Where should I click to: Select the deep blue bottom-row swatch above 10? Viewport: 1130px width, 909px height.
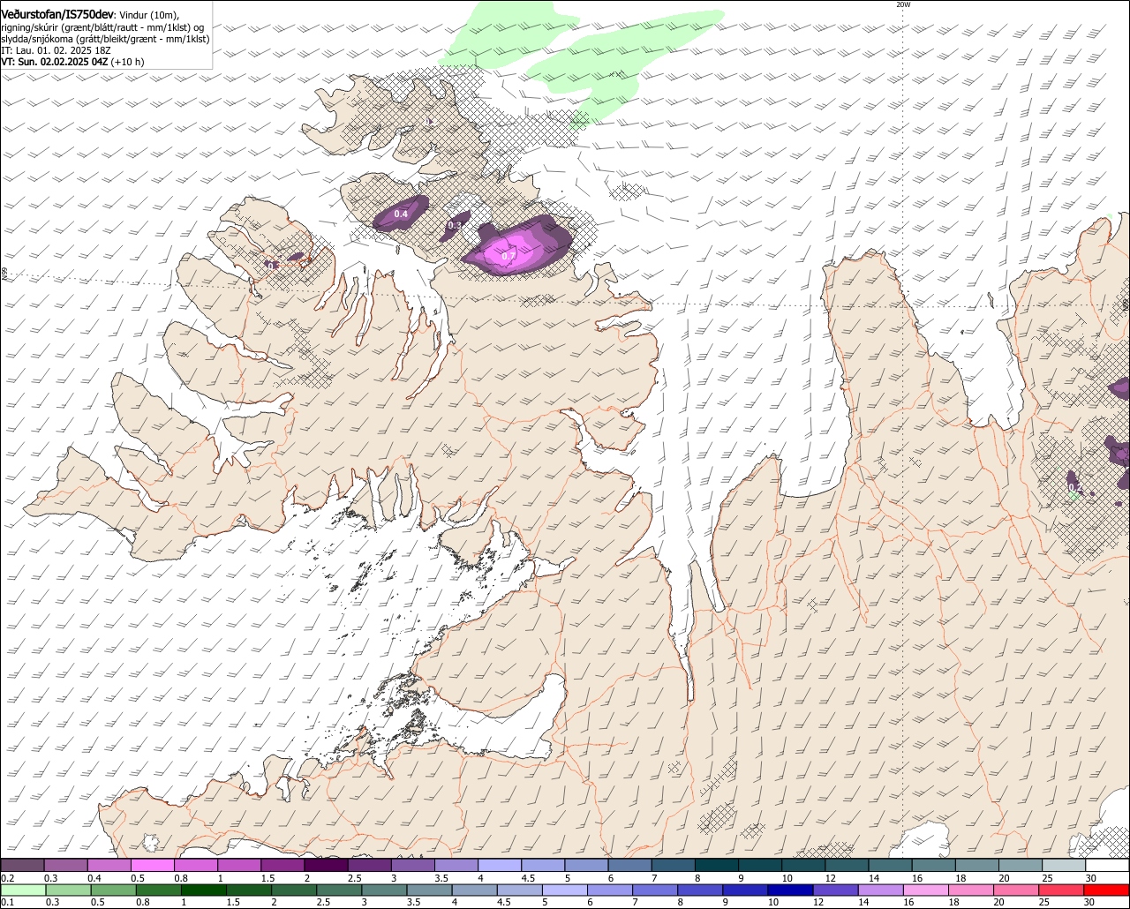(x=790, y=890)
